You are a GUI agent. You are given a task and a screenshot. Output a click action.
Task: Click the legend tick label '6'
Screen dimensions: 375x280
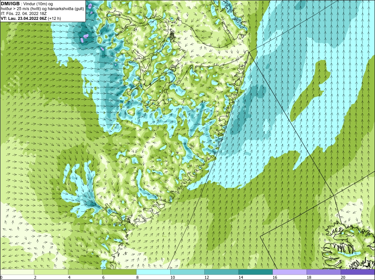(x=103, y=277)
